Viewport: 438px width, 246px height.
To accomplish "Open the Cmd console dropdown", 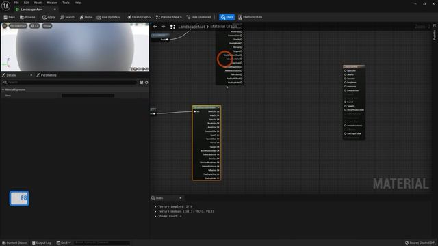I will click(64, 243).
